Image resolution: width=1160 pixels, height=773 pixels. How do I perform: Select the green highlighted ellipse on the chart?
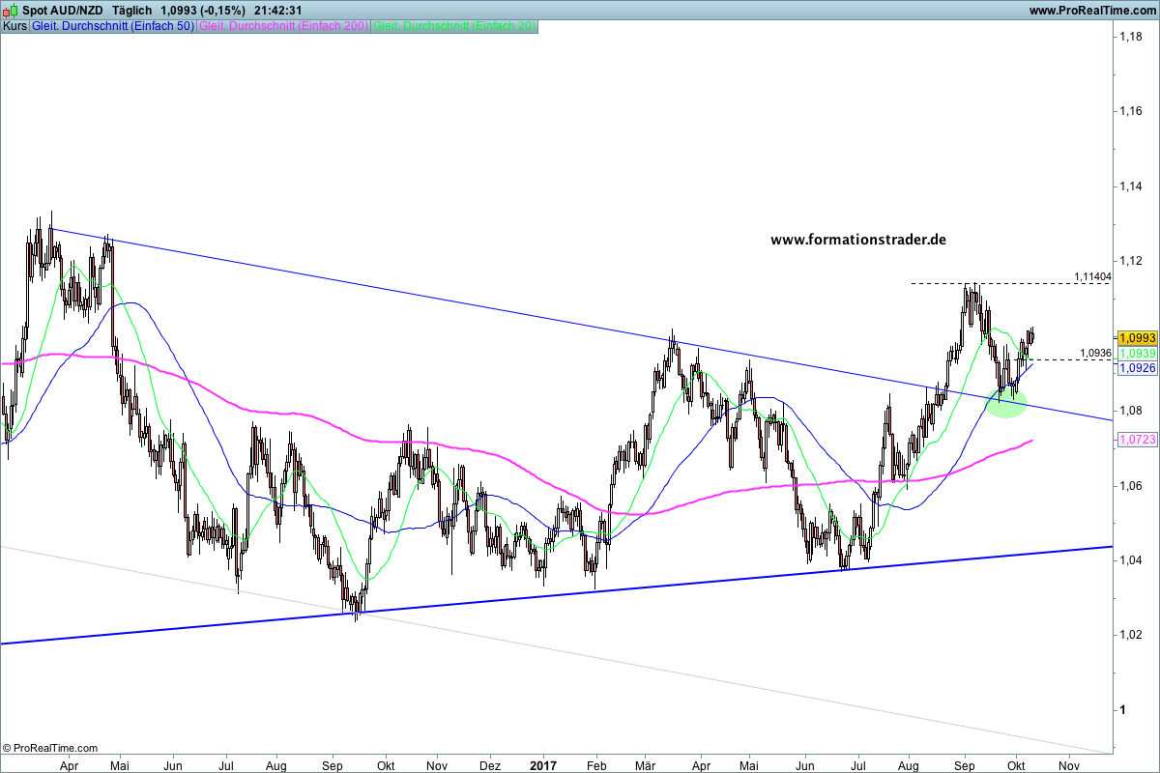[1006, 404]
